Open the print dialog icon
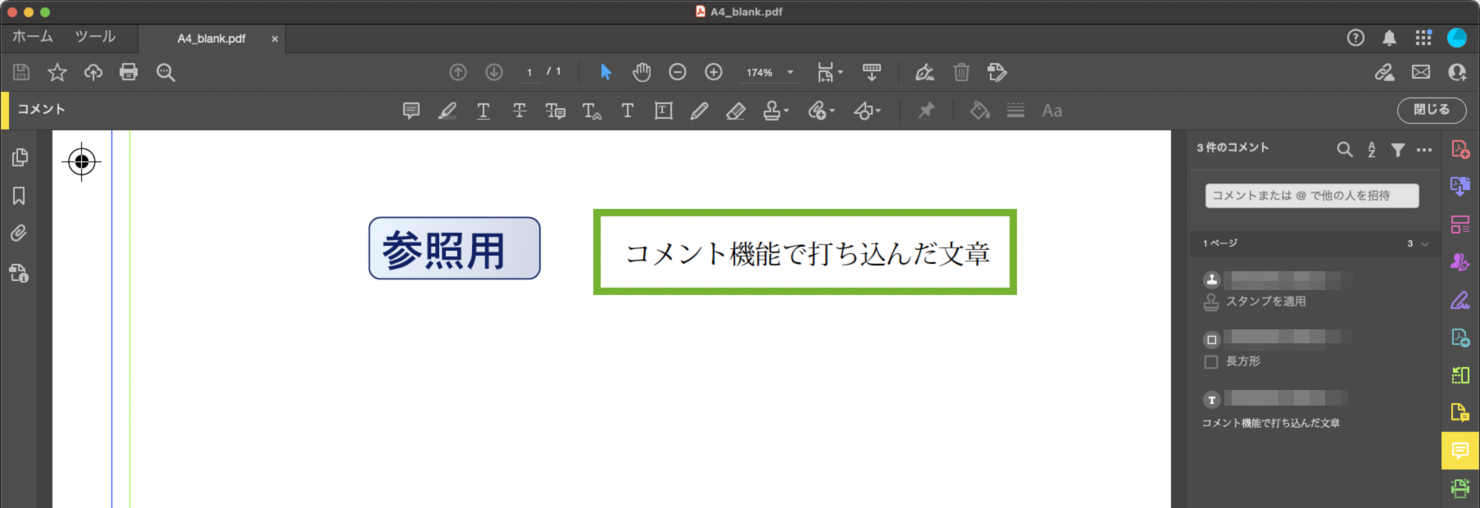 click(129, 72)
